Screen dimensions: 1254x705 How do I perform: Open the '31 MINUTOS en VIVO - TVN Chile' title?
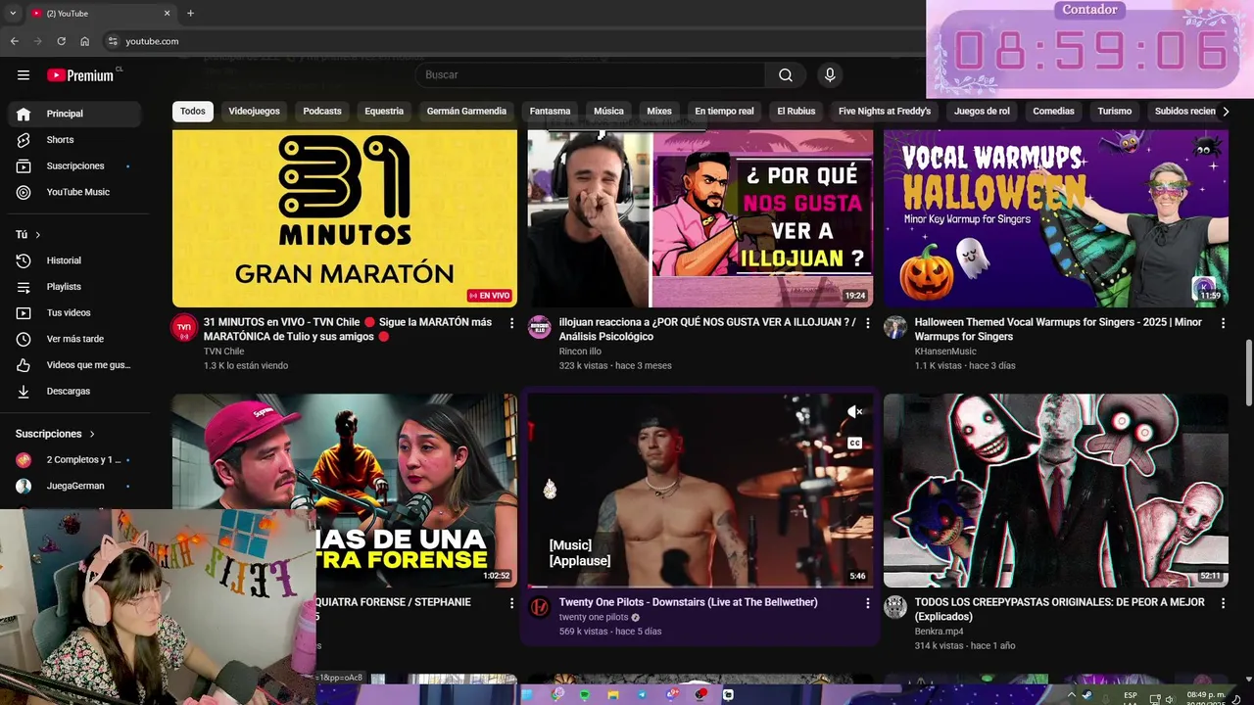(x=348, y=329)
